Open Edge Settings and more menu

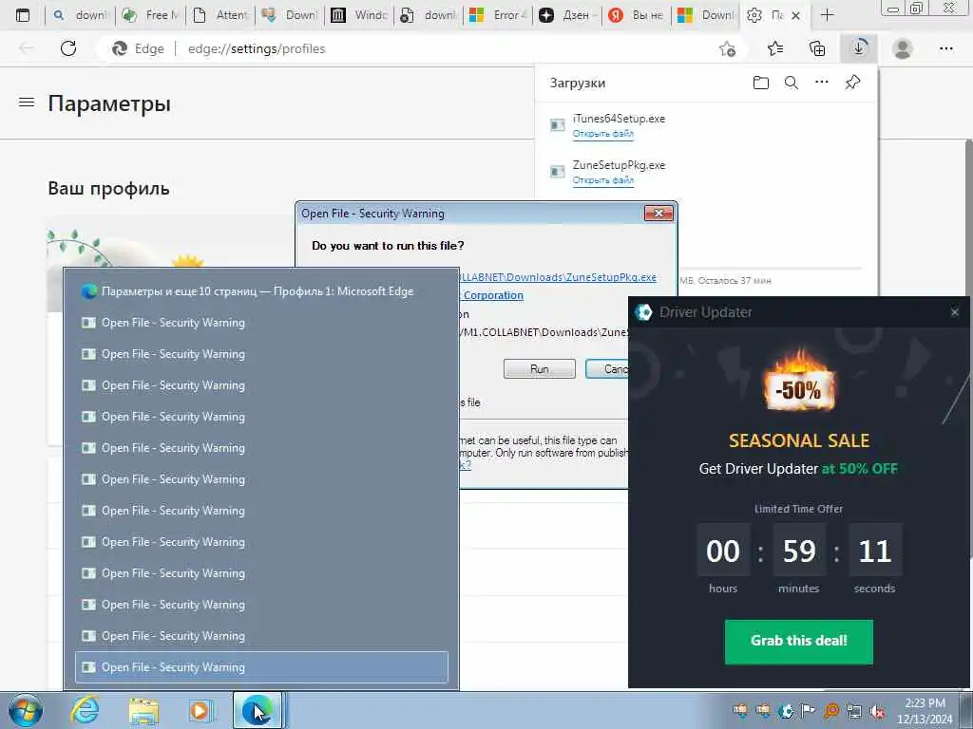(945, 48)
